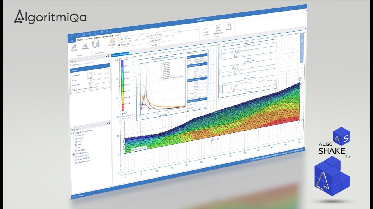Select Nodo analitico in the tree

tap(83, 156)
